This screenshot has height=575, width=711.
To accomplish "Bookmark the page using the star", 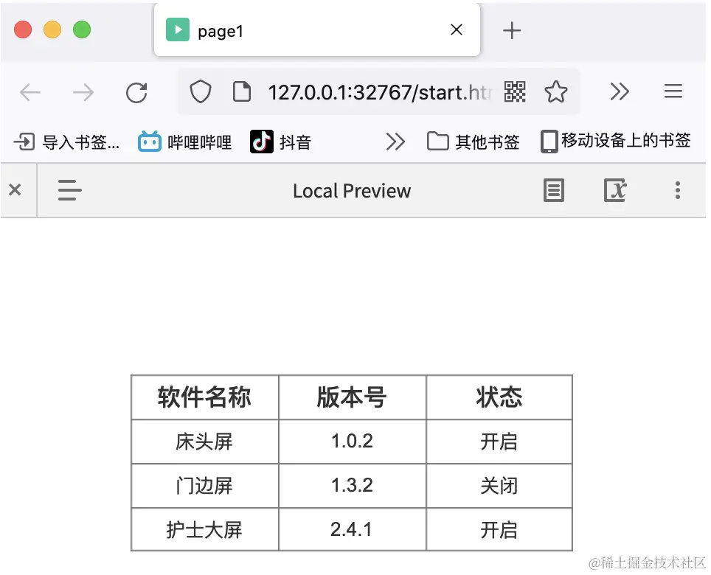I will click(556, 91).
